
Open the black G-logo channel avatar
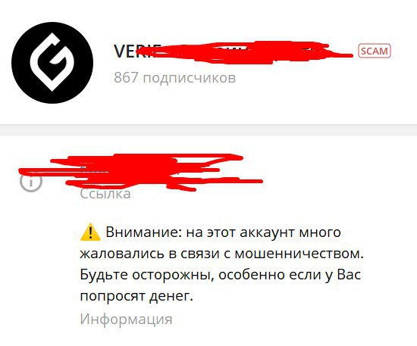coord(52,63)
